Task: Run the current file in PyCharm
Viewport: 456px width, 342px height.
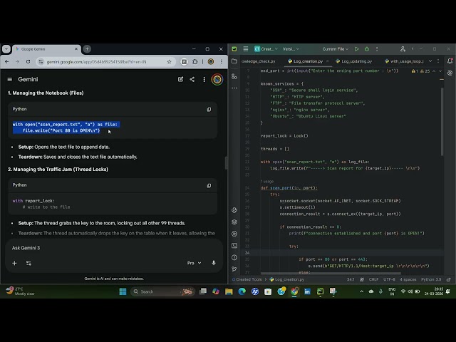Action: coord(356,49)
